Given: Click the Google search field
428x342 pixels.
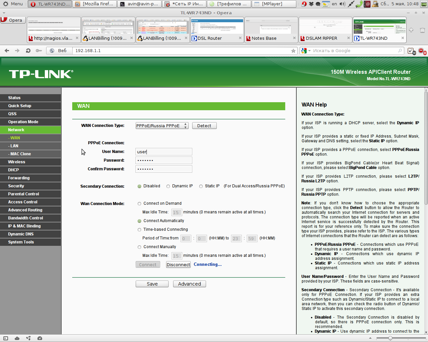Looking at the screenshot, I should [354, 51].
